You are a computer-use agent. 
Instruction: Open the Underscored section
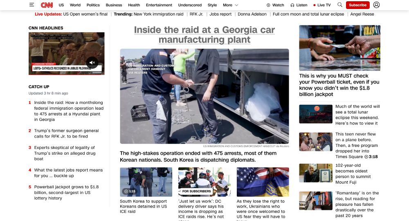pyautogui.click(x=190, y=5)
